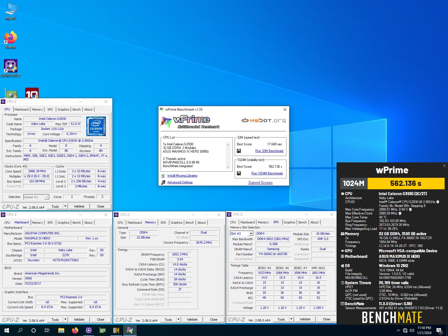Click Install Missing Libraries icon
448x336 pixels.
(x=163, y=176)
